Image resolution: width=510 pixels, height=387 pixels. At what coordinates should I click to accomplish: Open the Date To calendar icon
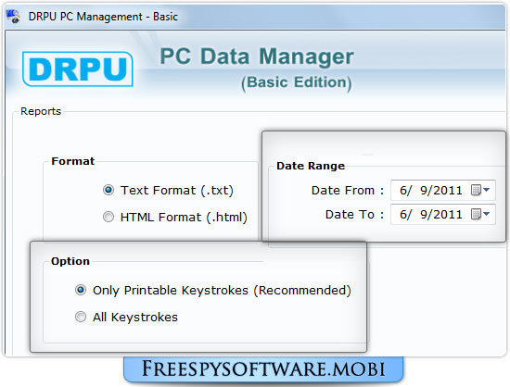point(476,214)
